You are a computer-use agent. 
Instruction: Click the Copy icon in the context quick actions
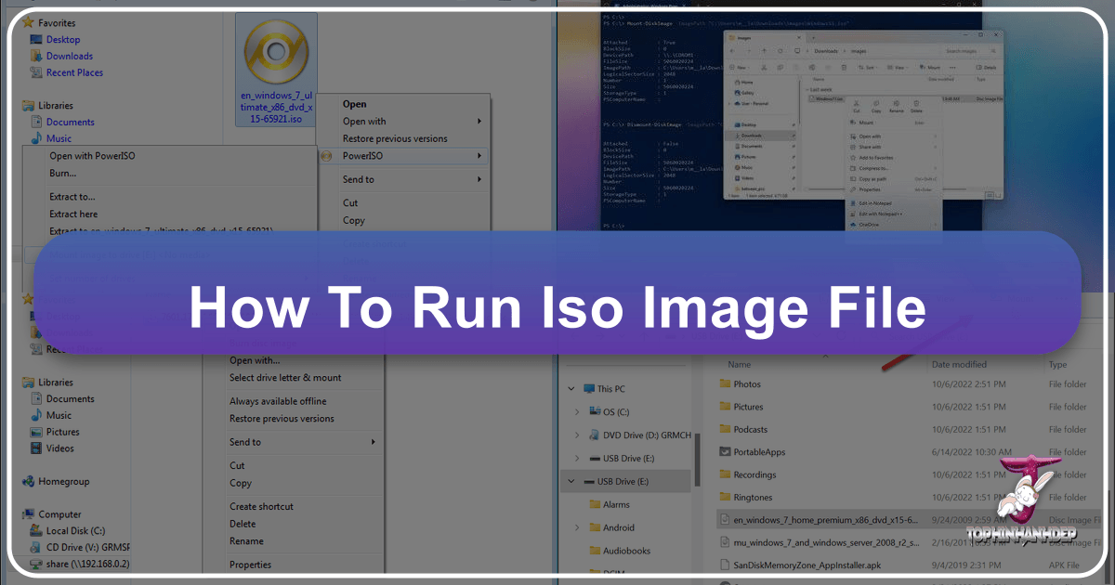(x=876, y=103)
